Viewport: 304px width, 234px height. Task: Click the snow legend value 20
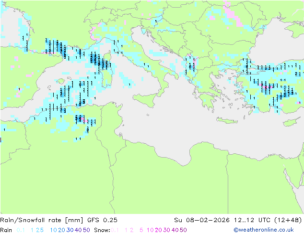point(158,230)
